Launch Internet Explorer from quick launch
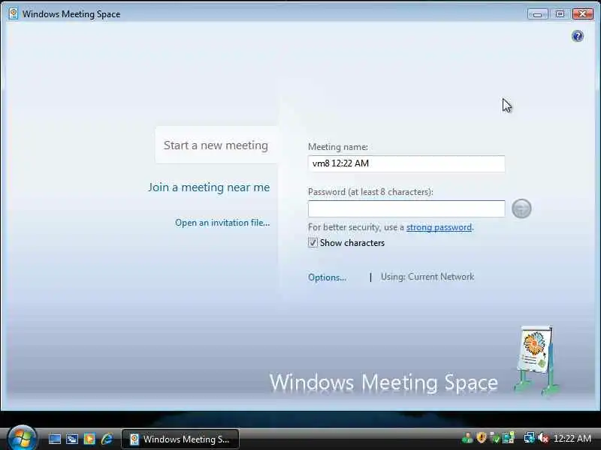This screenshot has width=601, height=450. (107, 439)
